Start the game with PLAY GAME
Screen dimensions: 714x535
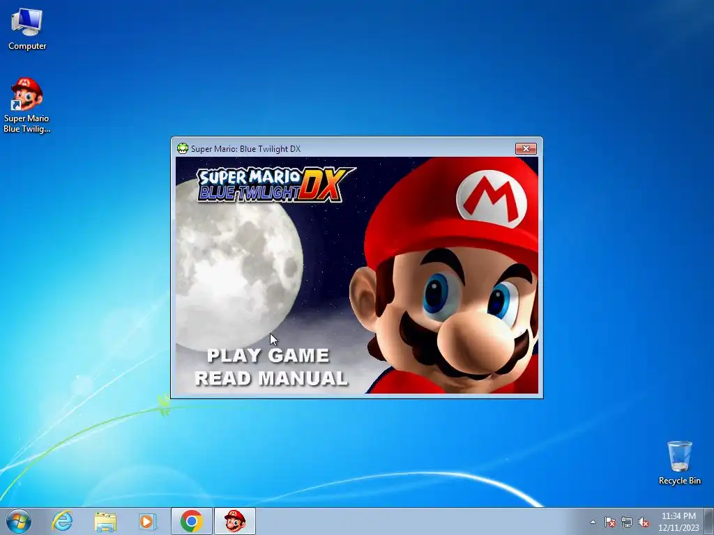point(268,355)
